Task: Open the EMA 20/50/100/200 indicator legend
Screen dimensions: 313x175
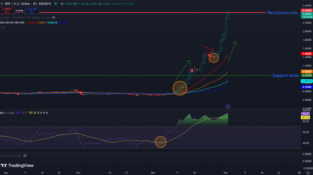Action: 12,22
